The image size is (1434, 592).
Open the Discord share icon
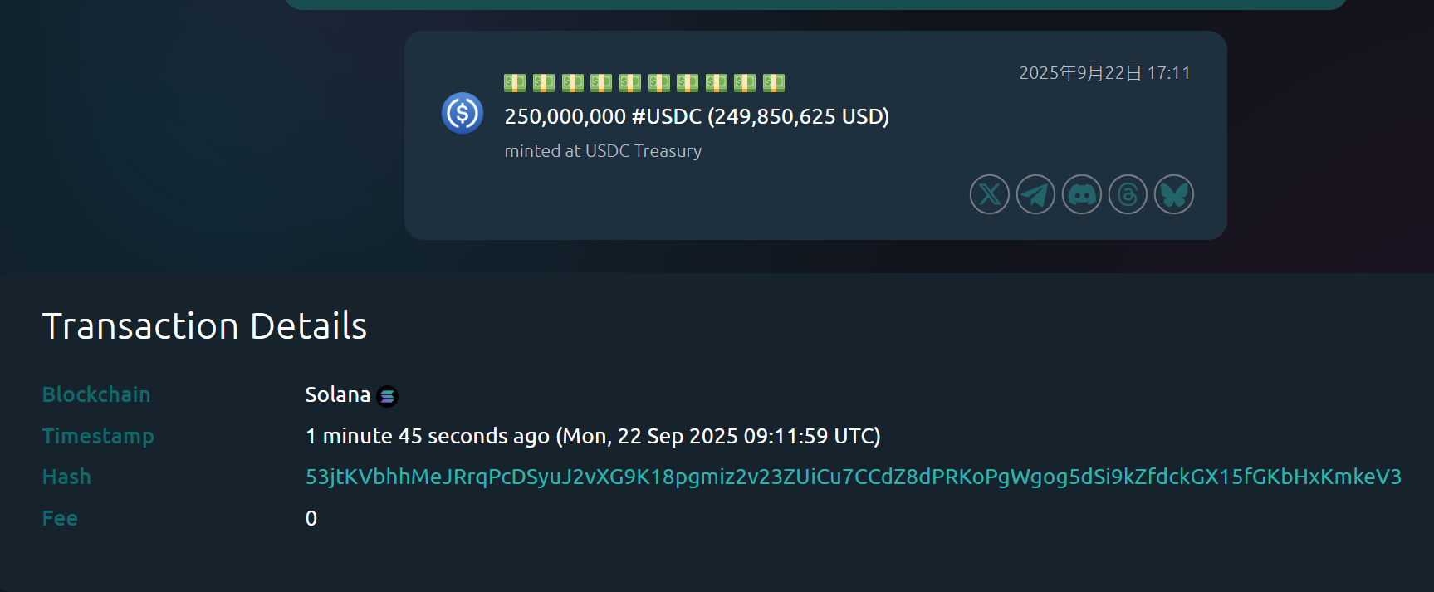pos(1082,194)
